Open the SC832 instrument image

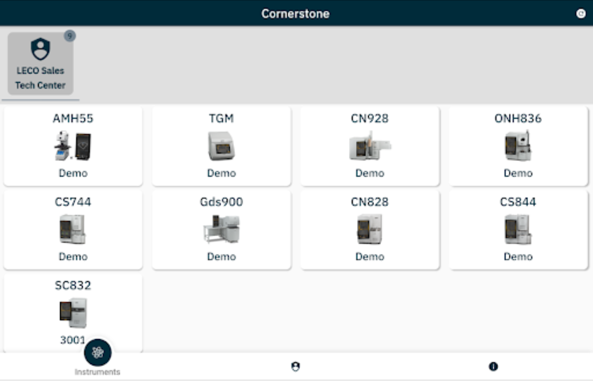(x=73, y=313)
